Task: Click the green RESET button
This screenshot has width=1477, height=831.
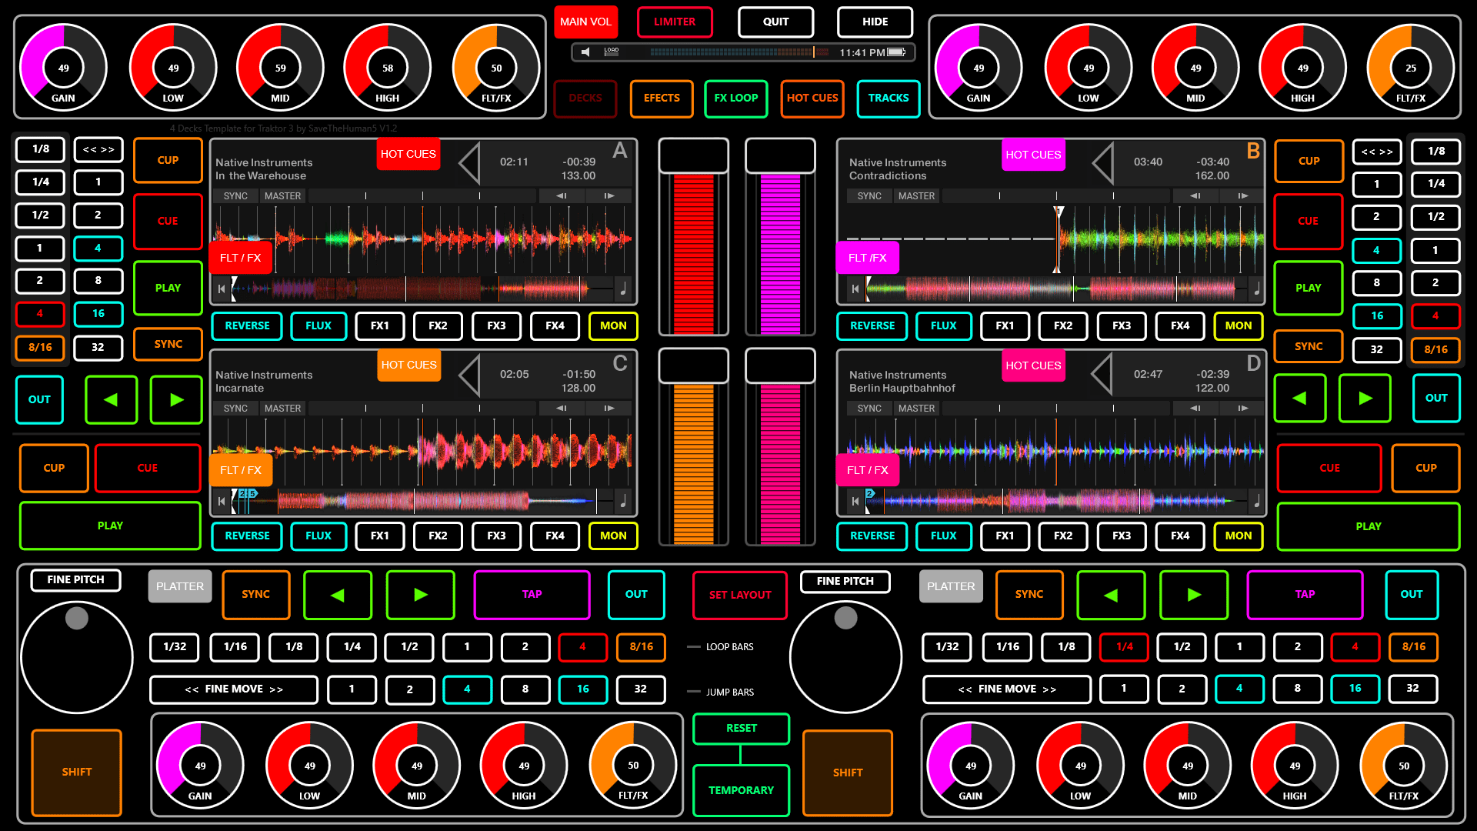Action: point(741,728)
